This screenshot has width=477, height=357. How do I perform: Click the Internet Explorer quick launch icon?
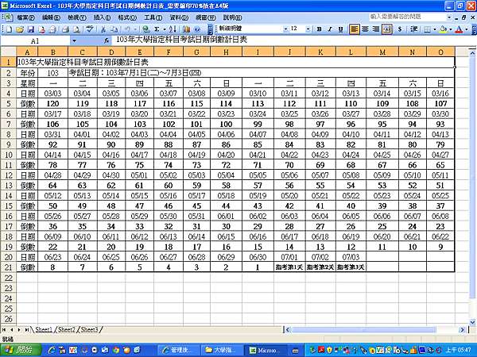[x=52, y=350]
